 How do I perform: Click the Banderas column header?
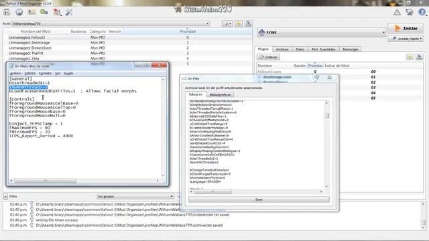click(x=78, y=31)
